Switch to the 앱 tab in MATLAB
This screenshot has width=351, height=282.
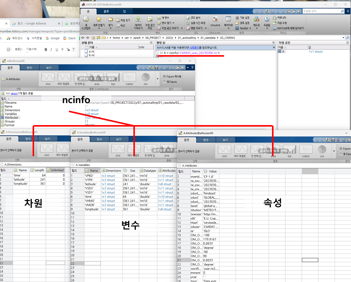[124, 11]
